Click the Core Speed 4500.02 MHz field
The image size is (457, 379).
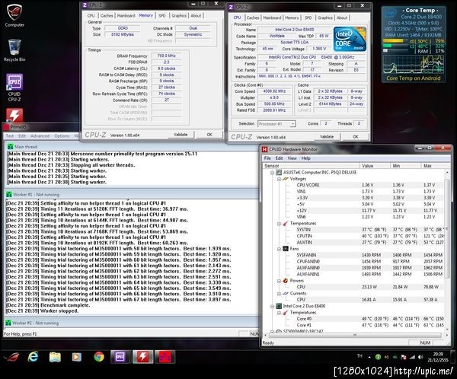click(274, 91)
